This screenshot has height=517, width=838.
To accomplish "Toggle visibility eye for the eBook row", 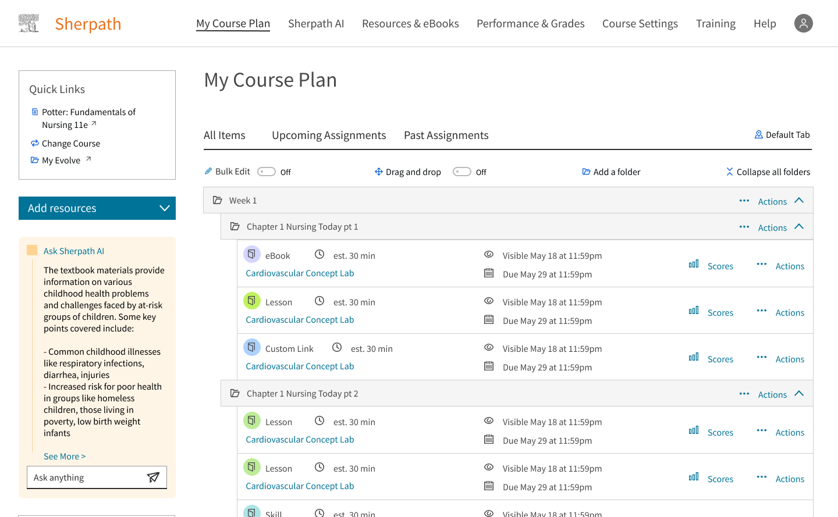I will click(489, 254).
